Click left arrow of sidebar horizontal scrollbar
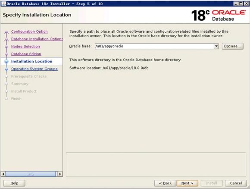Screen dimensions: 250x189 pos(3,174)
